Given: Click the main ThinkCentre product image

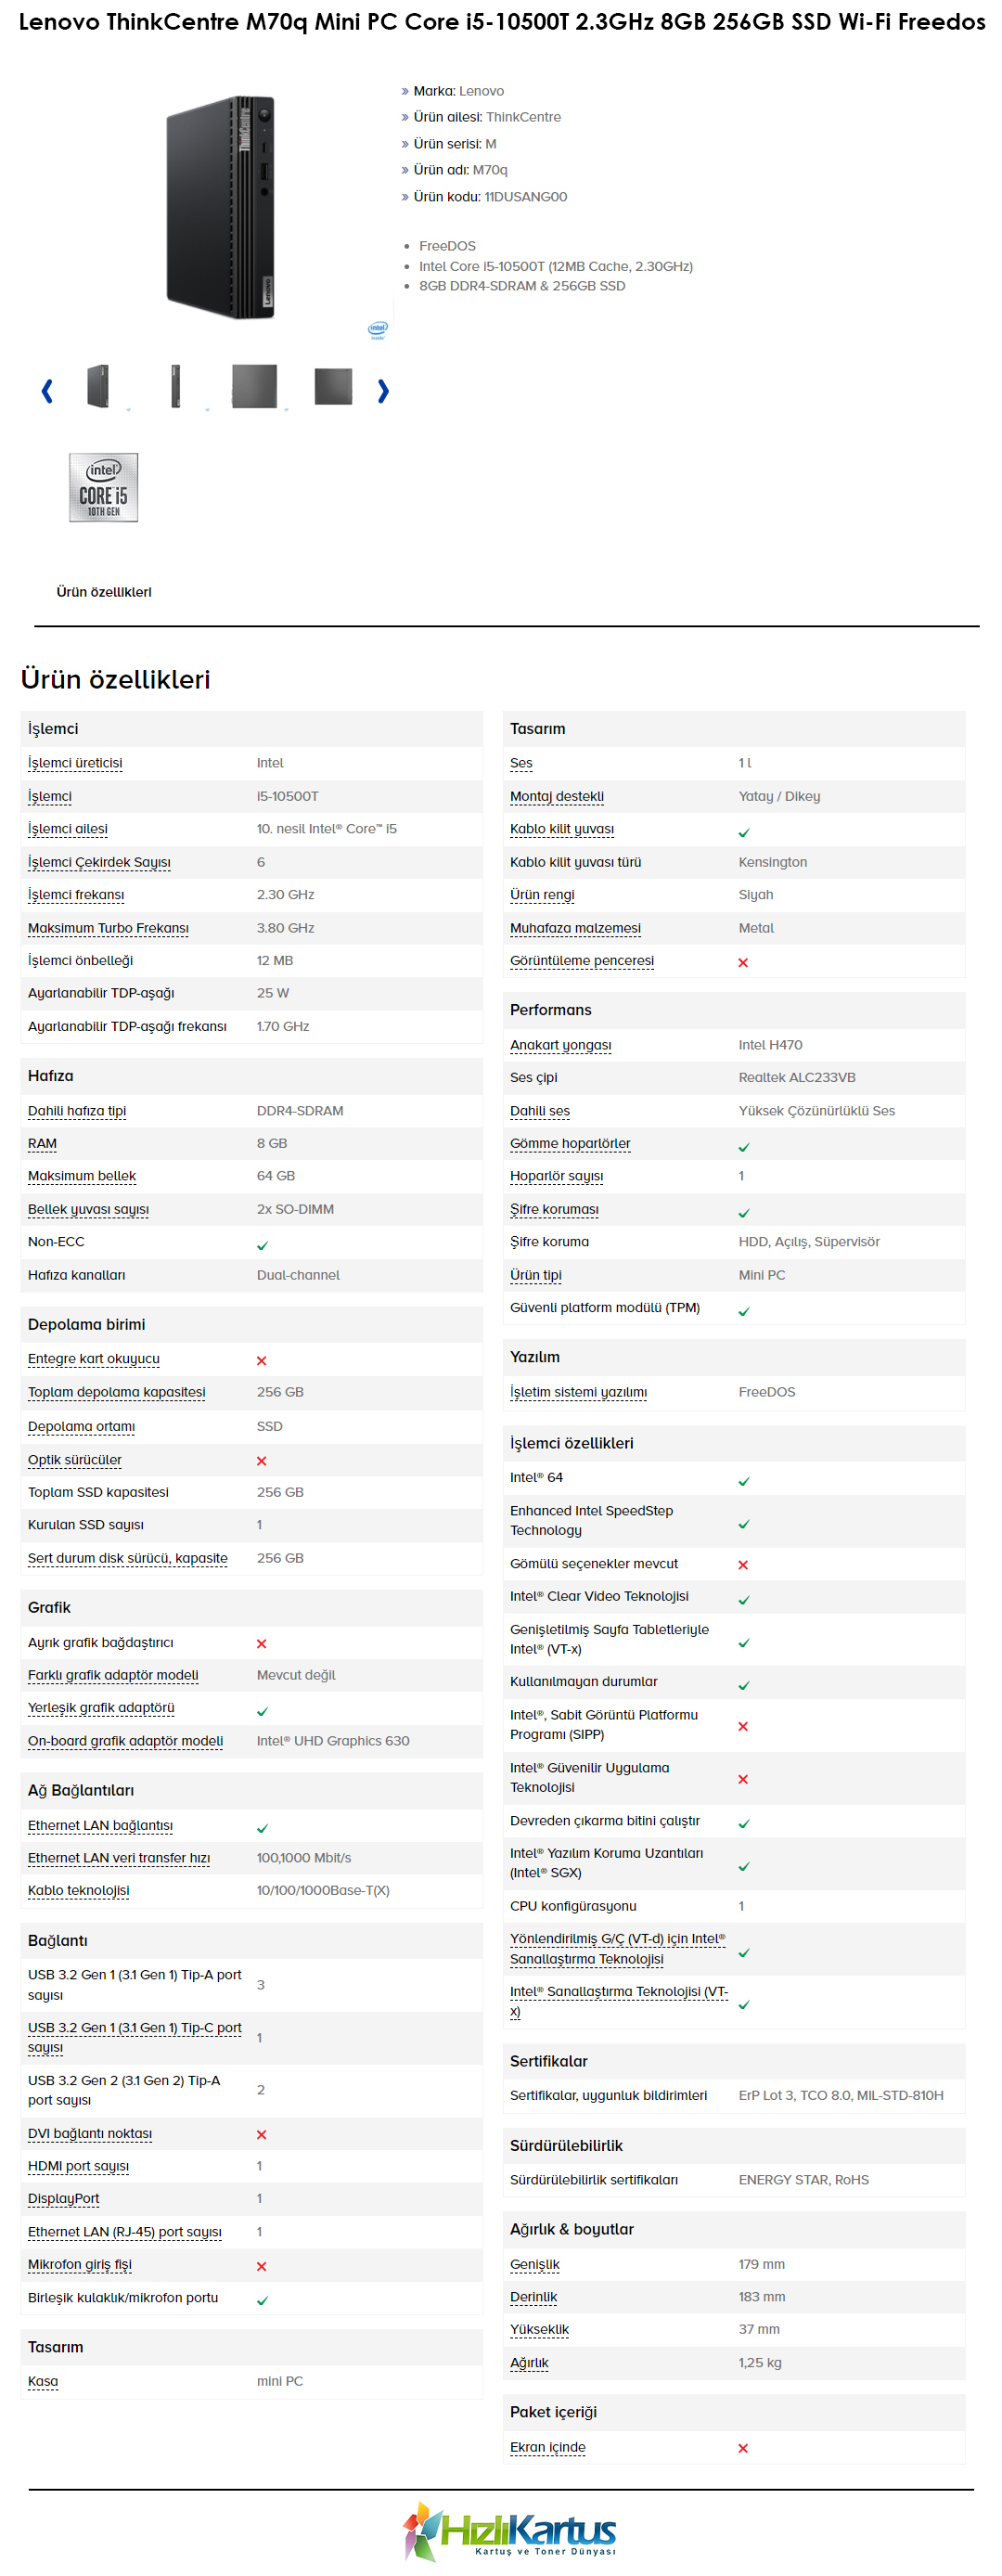Looking at the screenshot, I should pos(221,207).
